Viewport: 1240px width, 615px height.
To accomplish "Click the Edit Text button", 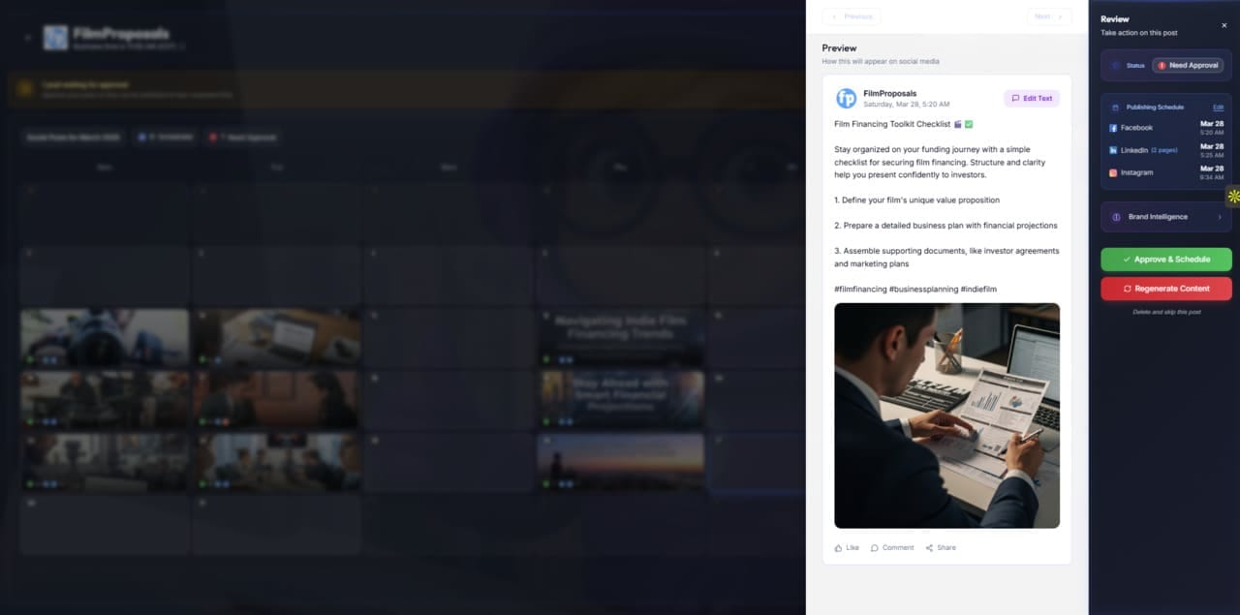I will 1032,98.
